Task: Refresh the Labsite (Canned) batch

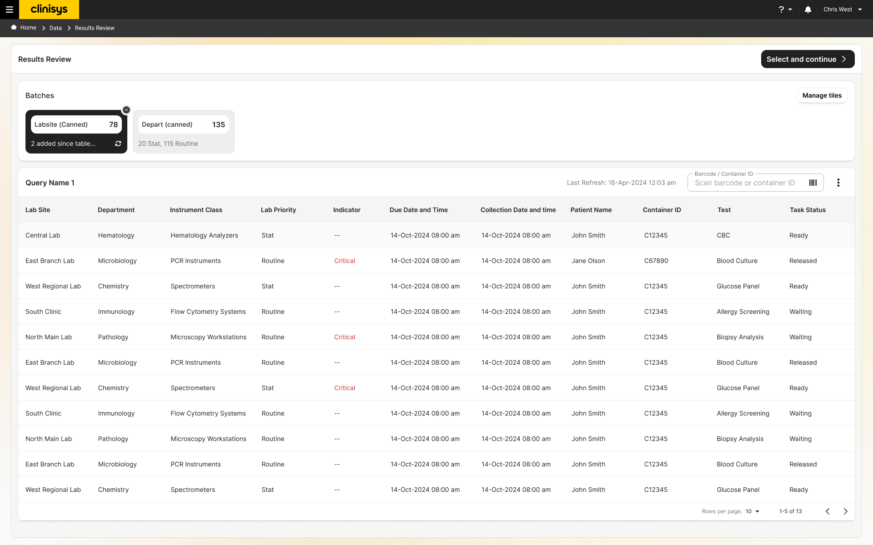Action: click(x=118, y=144)
